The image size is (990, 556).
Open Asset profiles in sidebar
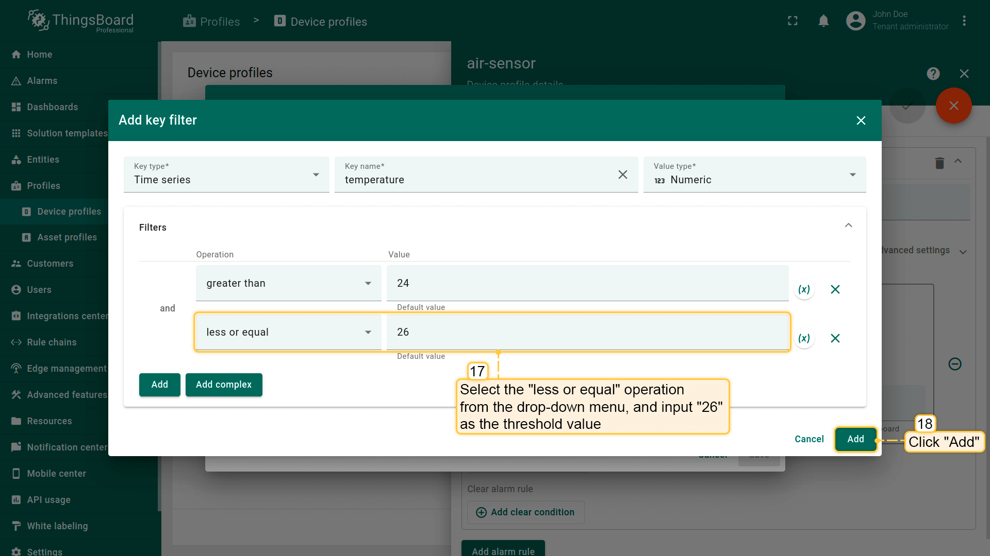click(67, 237)
